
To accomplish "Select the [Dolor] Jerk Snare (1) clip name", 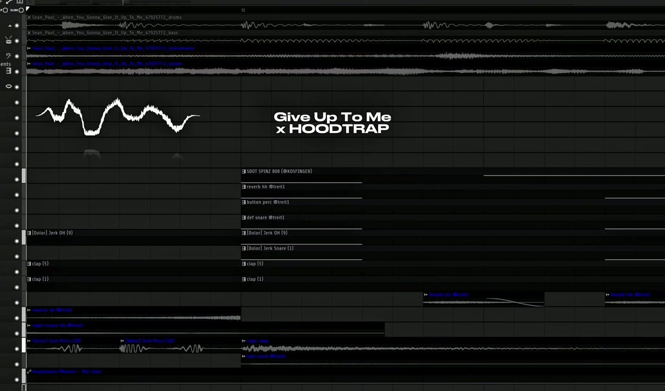I will pyautogui.click(x=270, y=248).
